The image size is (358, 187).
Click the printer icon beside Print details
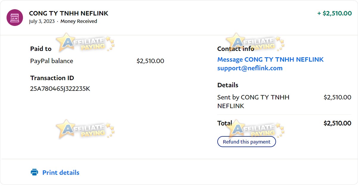point(35,172)
